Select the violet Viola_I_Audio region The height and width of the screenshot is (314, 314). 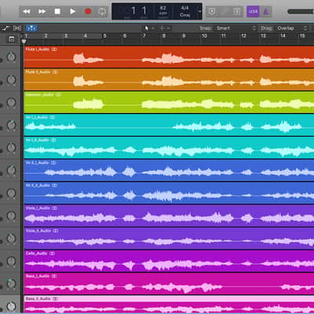169,216
